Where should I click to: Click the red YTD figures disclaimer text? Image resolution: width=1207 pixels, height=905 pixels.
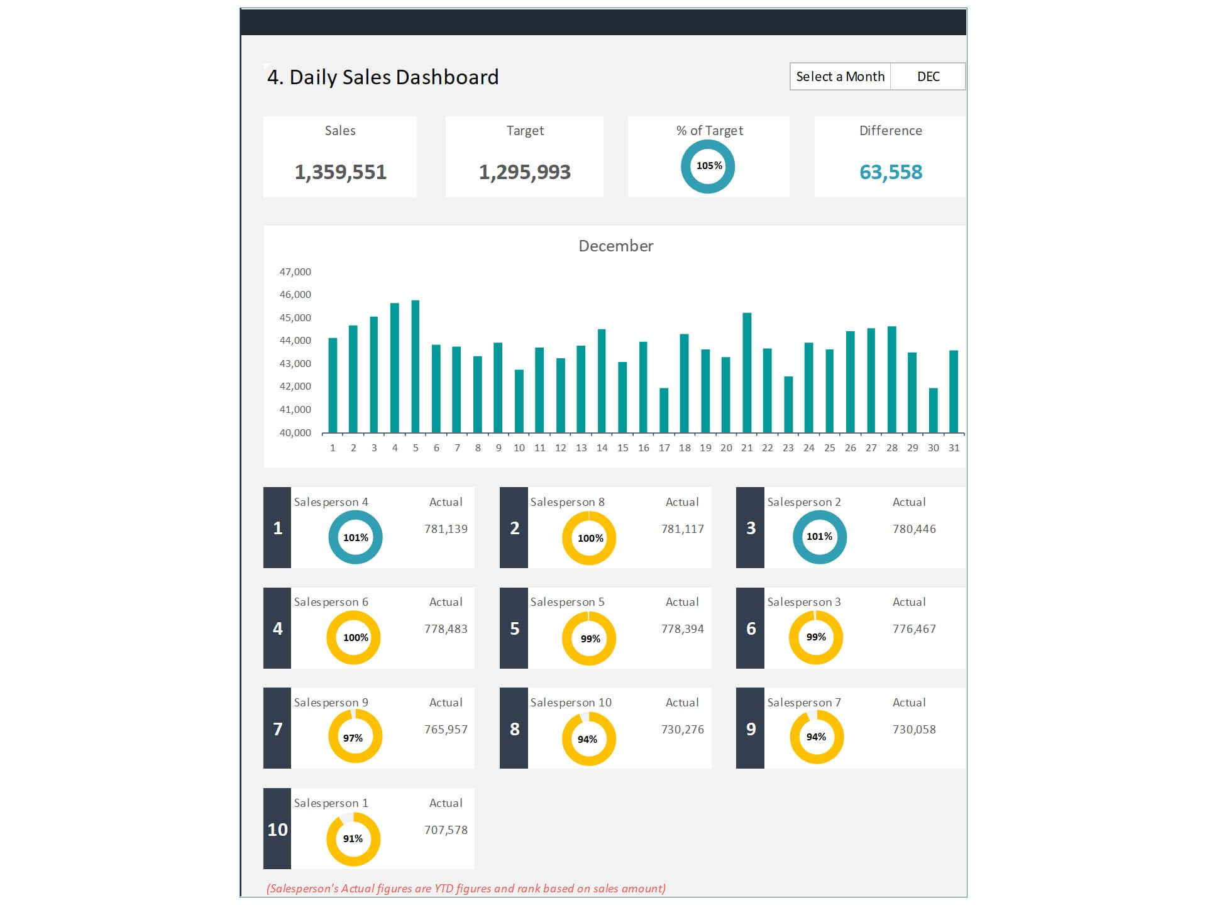click(465, 889)
